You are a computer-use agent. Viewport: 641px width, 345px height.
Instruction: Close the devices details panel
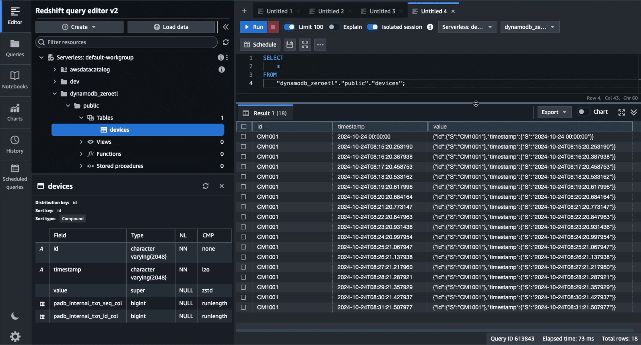click(x=221, y=186)
